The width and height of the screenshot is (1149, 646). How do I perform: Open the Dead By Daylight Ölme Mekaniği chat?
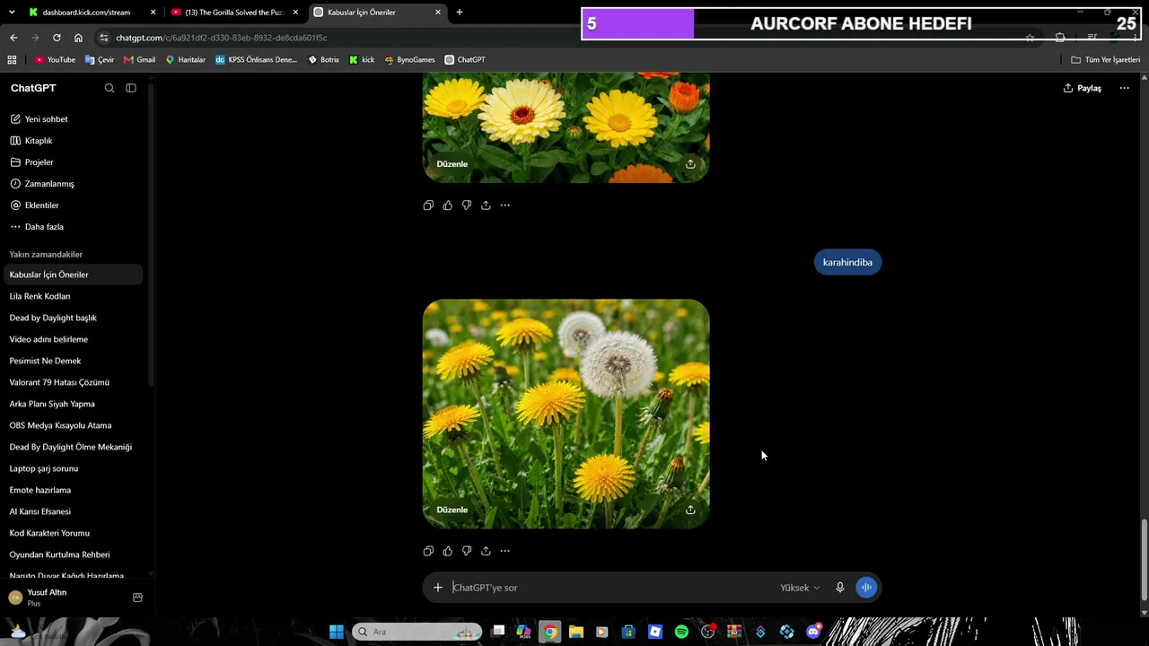coord(72,447)
